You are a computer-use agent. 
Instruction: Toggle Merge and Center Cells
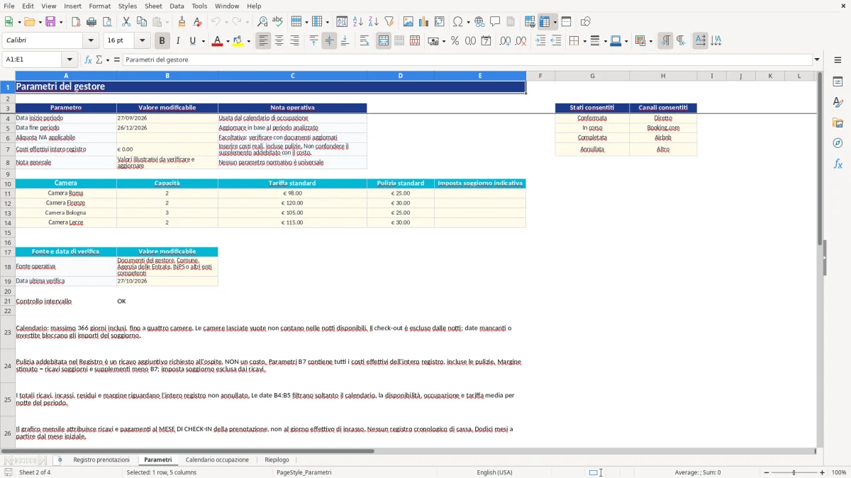click(384, 41)
